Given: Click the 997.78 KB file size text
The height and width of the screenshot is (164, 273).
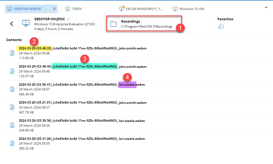Looking at the screenshot, I should (x=26, y=112).
